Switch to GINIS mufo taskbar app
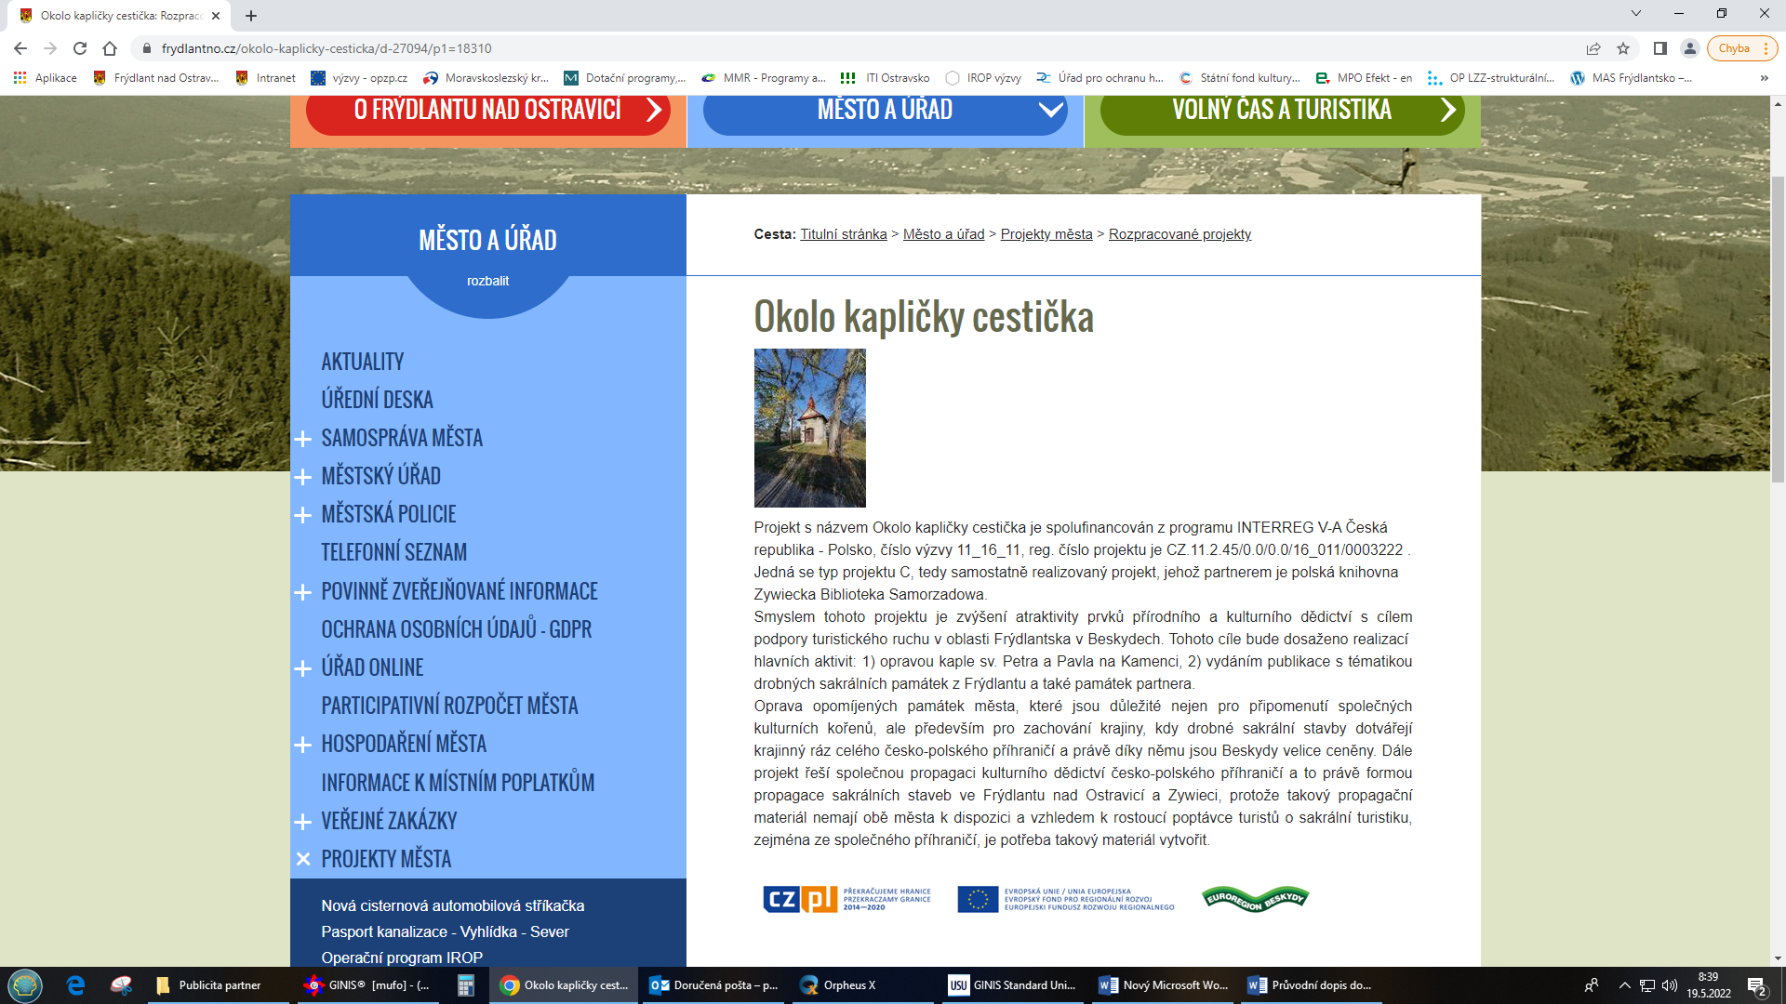 coord(368,985)
